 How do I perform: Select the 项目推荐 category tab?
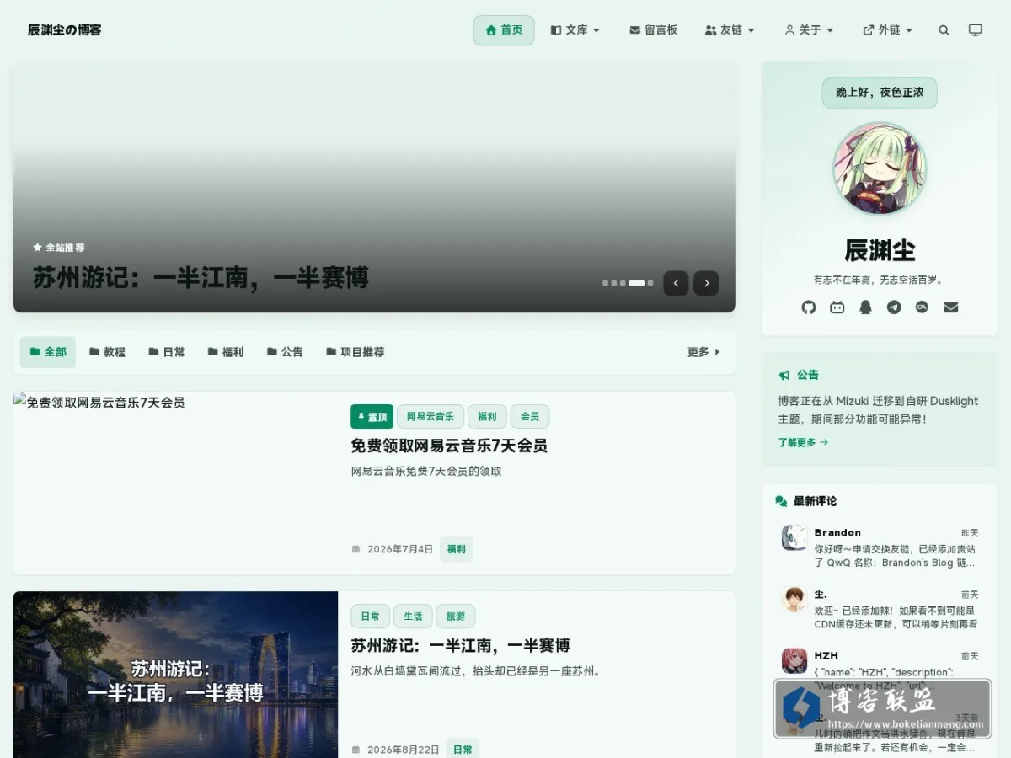[356, 352]
